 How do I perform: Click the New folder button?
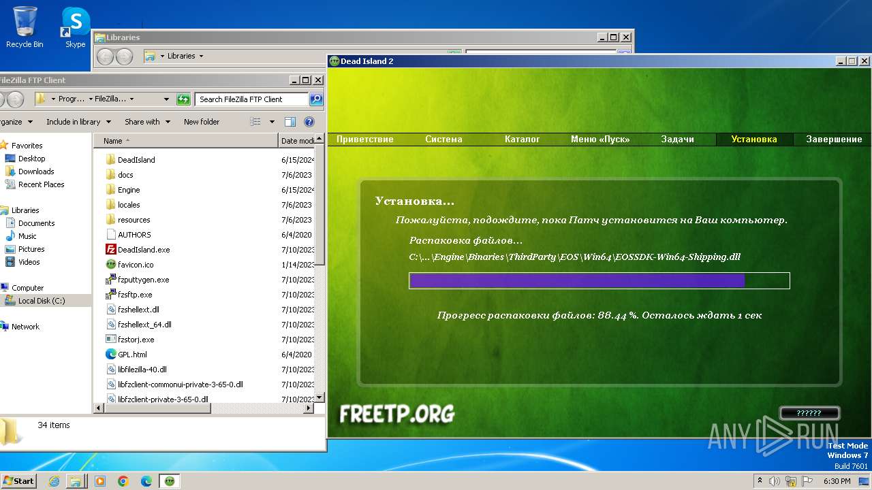[202, 122]
